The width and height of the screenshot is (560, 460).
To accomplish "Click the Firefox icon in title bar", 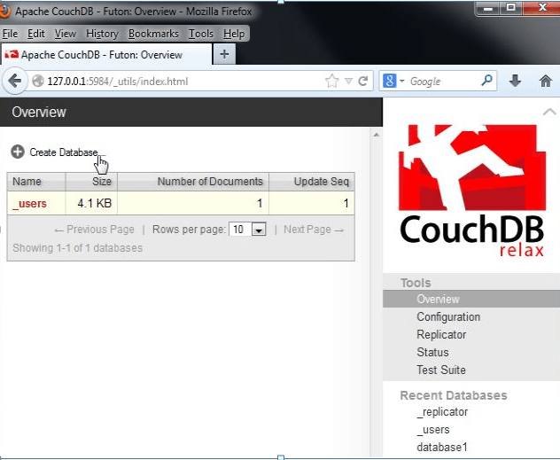I will (5, 11).
